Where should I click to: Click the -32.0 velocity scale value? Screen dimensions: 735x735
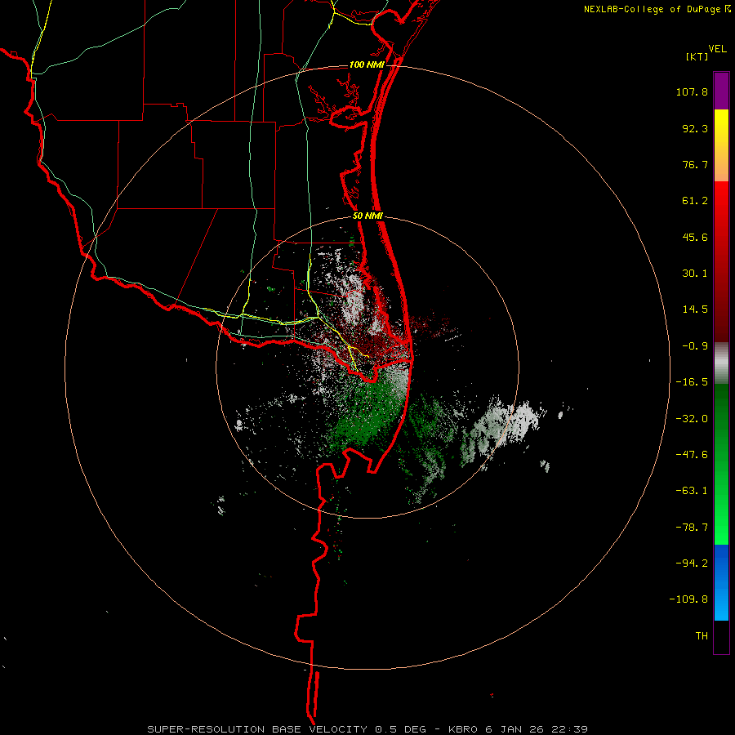click(692, 419)
